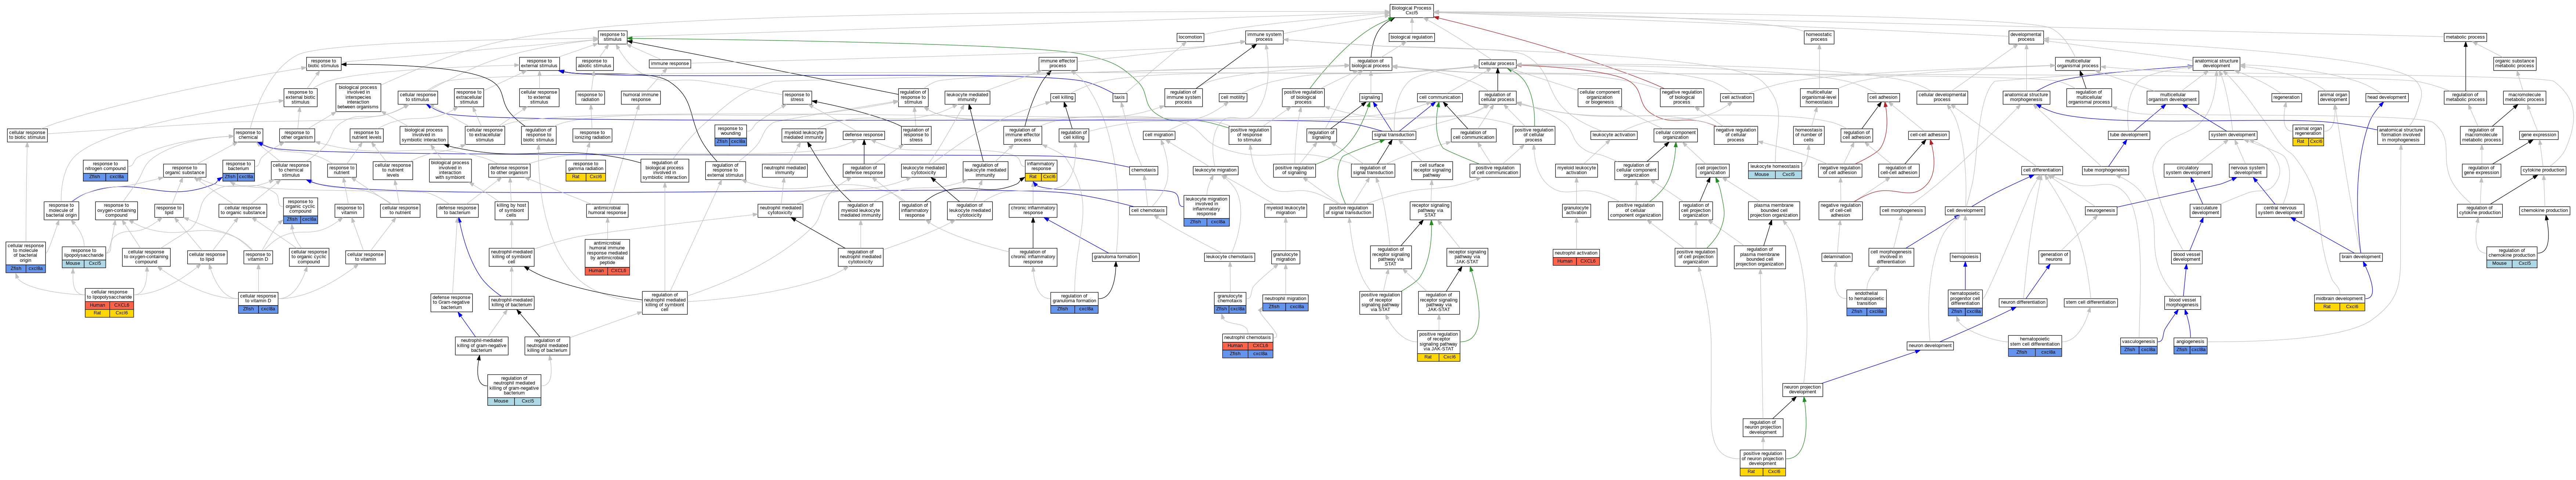Select the 'homeostatic process' node
Viewport: 2576px width, 480px height.
(1819, 37)
